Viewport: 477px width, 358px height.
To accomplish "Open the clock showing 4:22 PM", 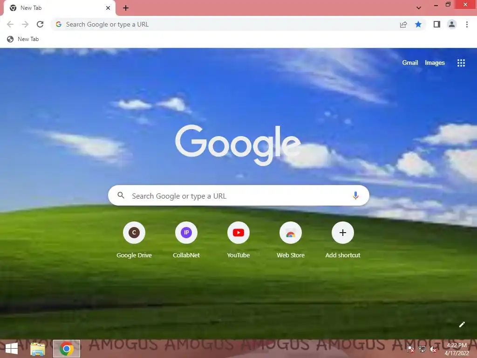I will tap(457, 349).
